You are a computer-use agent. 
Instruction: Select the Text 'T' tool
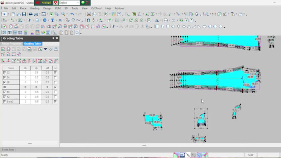point(52,20)
